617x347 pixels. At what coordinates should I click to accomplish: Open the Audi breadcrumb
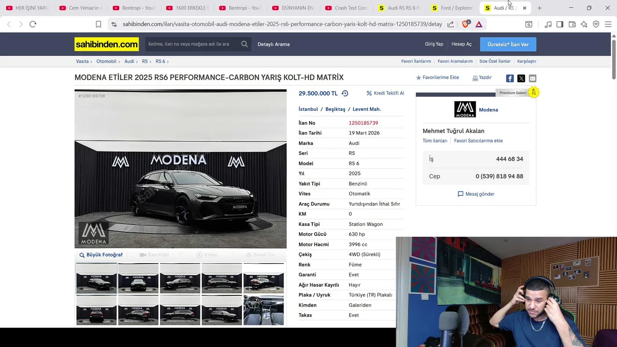[x=129, y=61]
